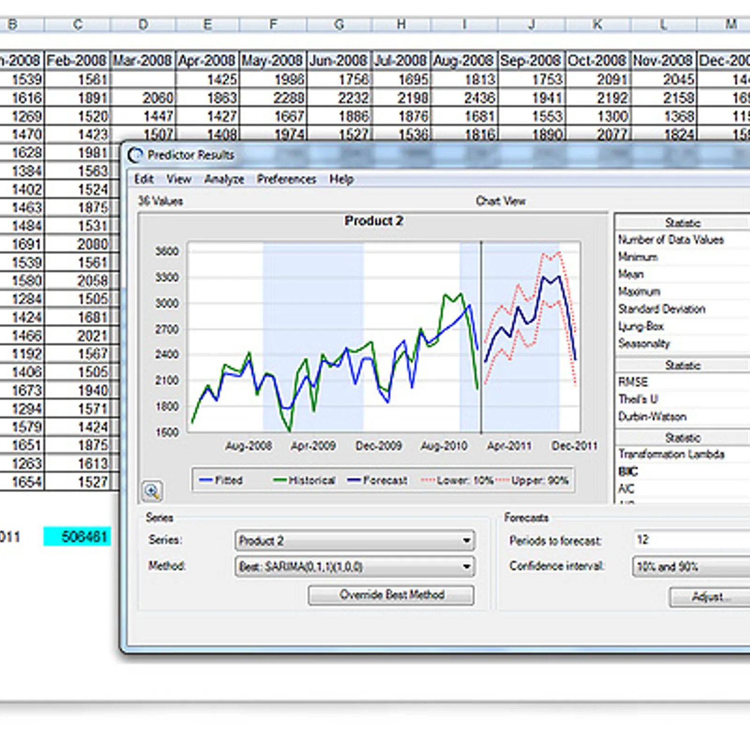Open the Analyze menu
750x750 pixels.
tap(224, 179)
